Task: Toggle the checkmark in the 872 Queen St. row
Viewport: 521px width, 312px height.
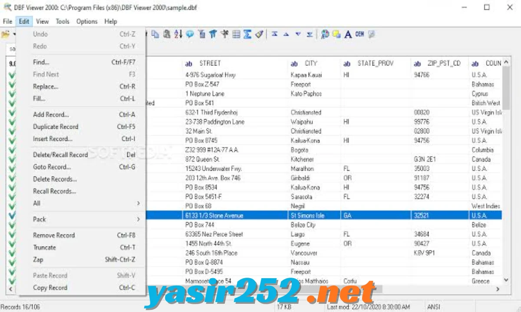Action: click(x=12, y=159)
